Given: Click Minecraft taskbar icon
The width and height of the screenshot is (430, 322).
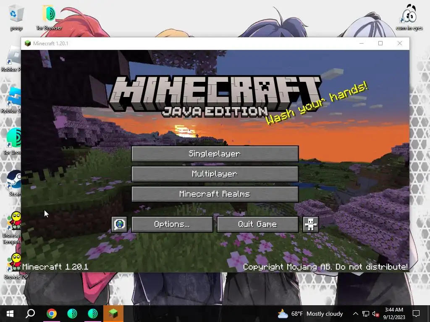Looking at the screenshot, I should click(x=113, y=314).
